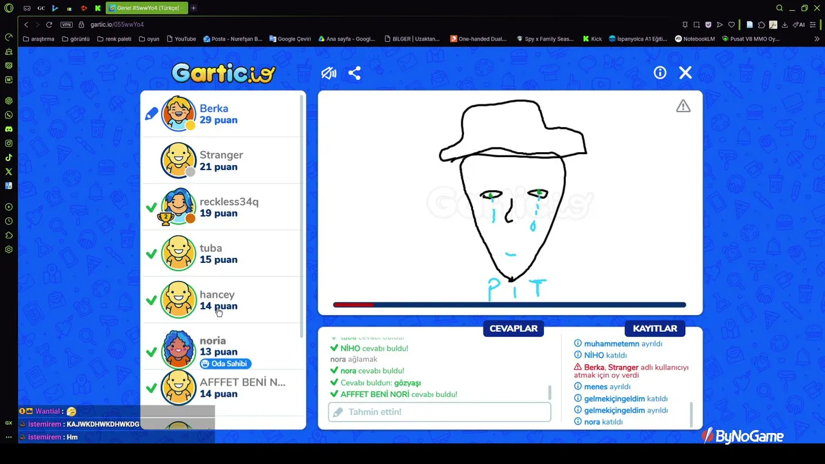Open the oyun bookmarks folder

[x=148, y=39]
